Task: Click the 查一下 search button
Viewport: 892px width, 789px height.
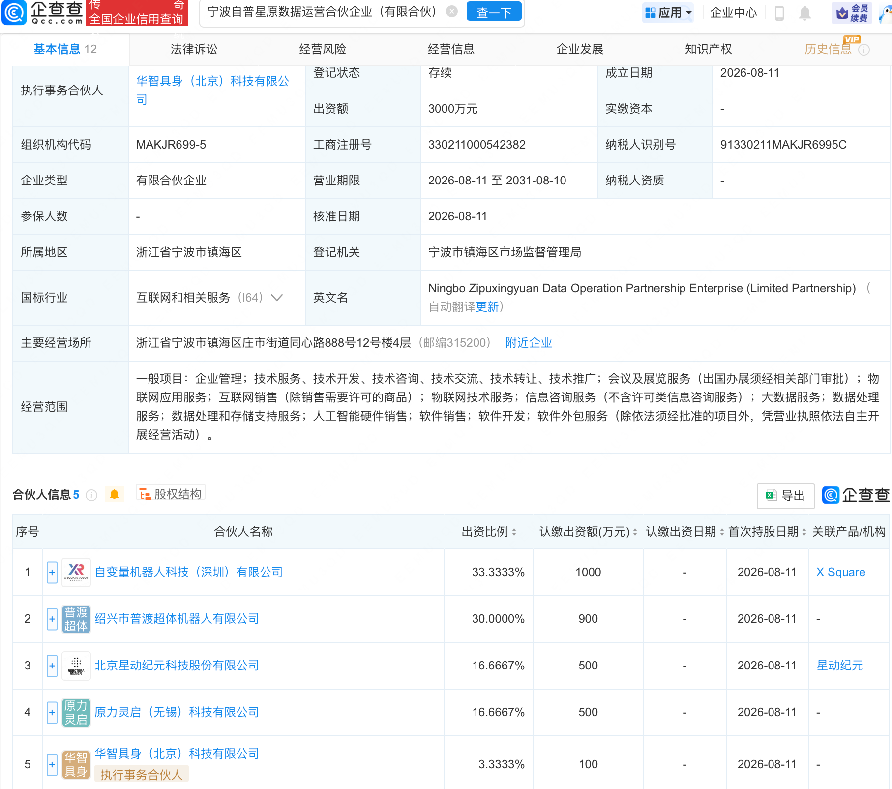Action: 494,12
